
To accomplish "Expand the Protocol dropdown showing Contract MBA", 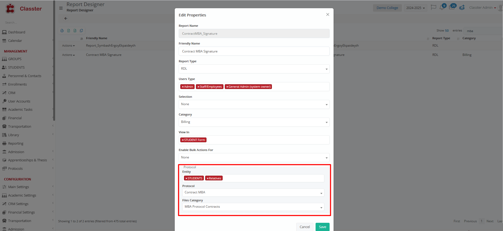I will pyautogui.click(x=253, y=193).
